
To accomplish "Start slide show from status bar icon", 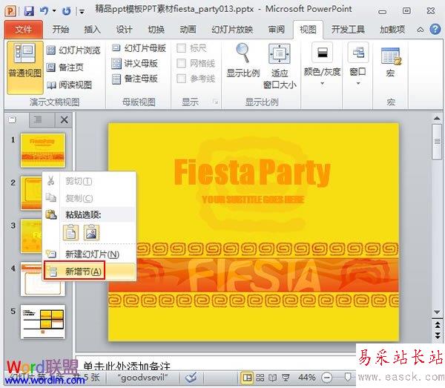I will pos(286,378).
